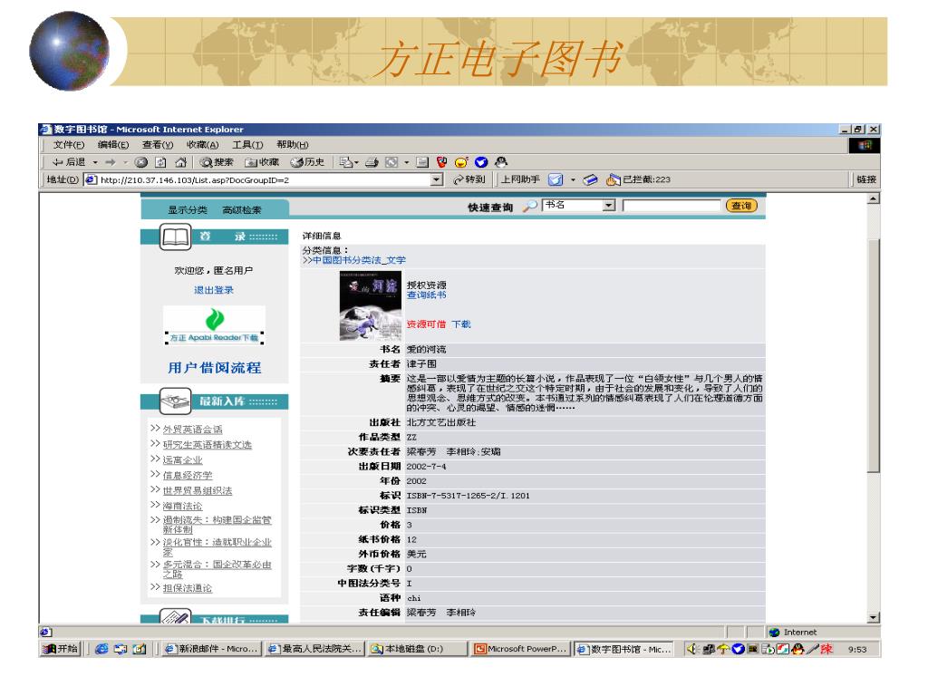Open the 收藏(A) menu
Screen dimensions: 928x696
(202, 144)
